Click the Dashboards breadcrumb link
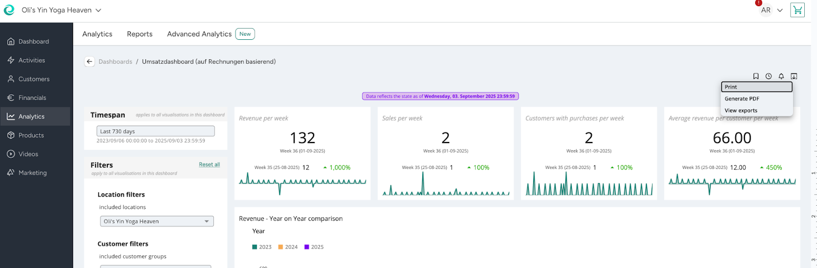Viewport: 817px width, 268px height. (x=115, y=62)
